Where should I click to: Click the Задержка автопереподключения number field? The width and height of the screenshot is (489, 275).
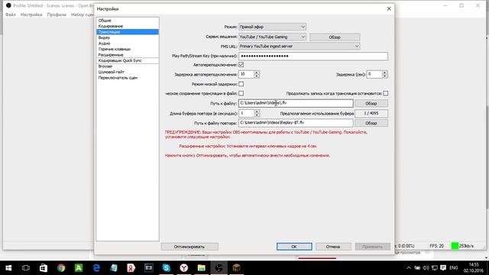coord(246,74)
